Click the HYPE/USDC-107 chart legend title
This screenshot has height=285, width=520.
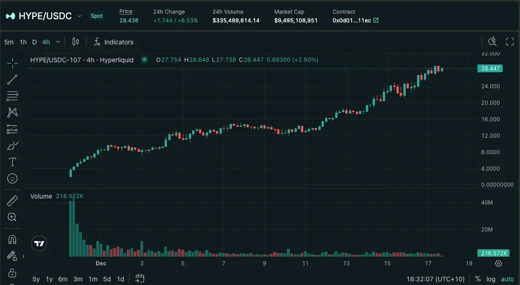click(x=82, y=60)
